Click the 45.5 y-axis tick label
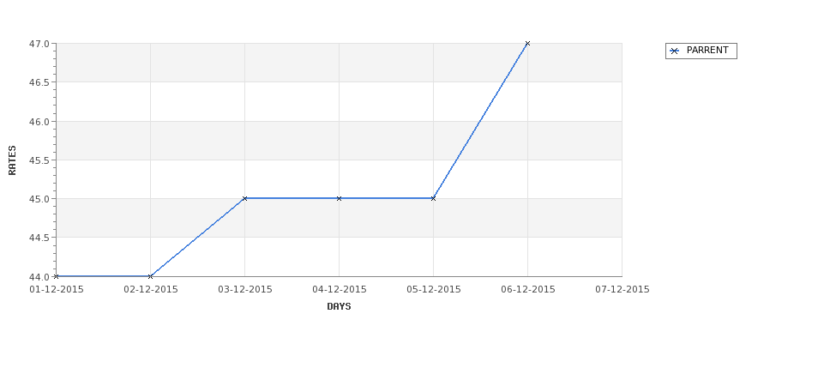The image size is (836, 368). 39,160
